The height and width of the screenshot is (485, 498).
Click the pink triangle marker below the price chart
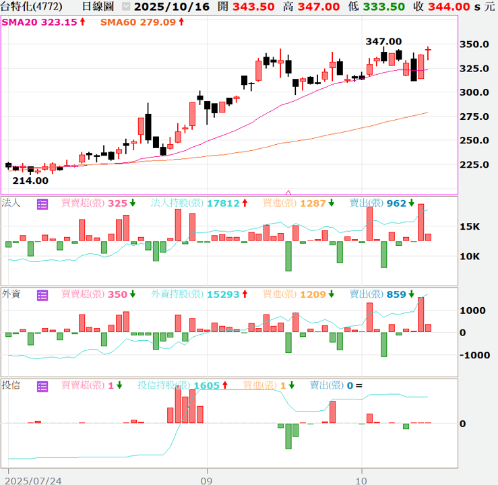coord(288,193)
